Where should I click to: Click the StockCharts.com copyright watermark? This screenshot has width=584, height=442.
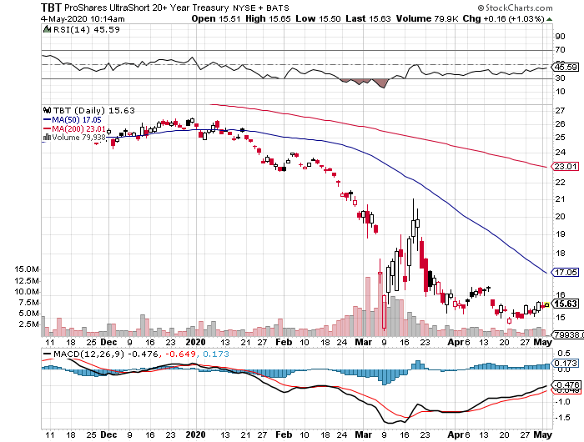pyautogui.click(x=532, y=6)
